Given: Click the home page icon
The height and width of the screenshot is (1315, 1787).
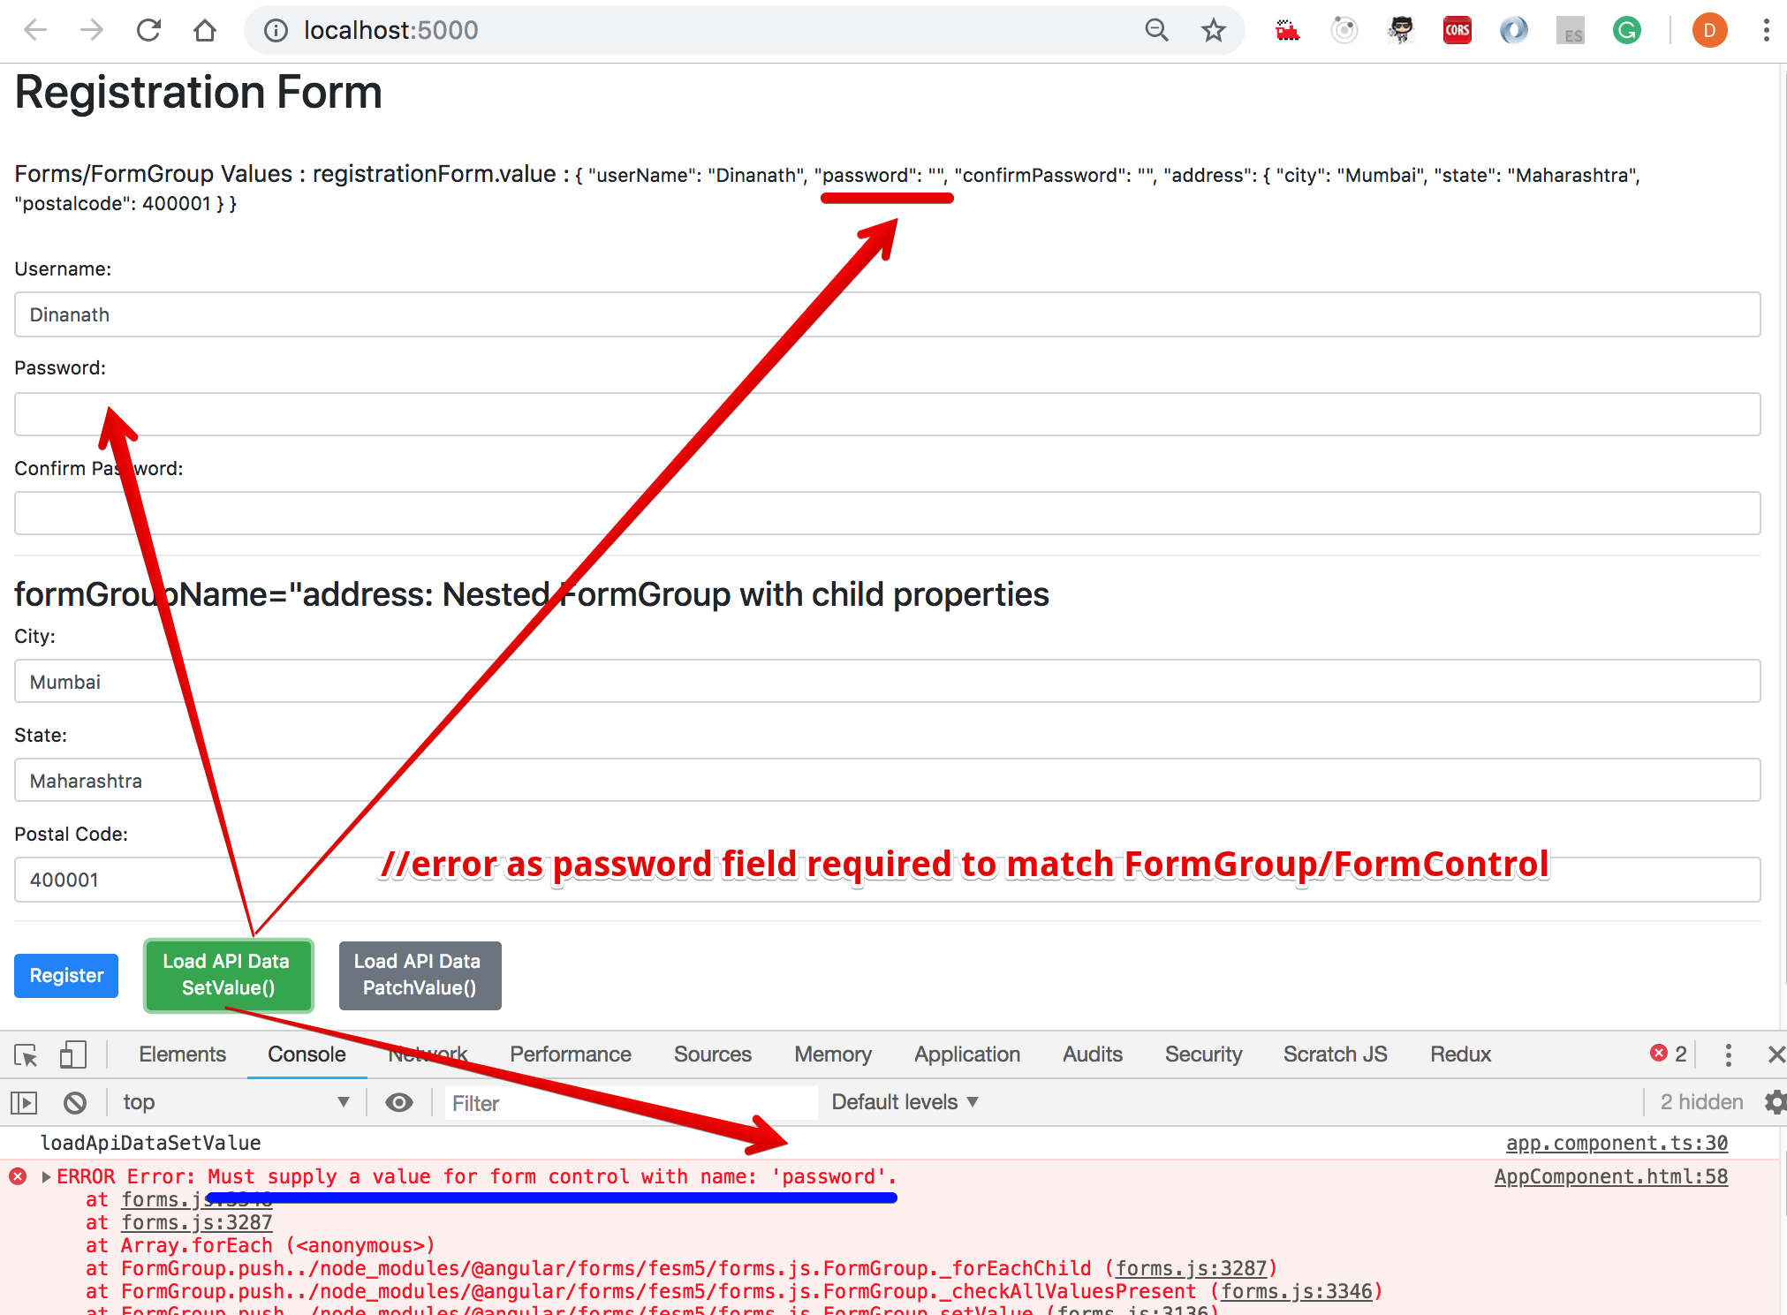Looking at the screenshot, I should [205, 30].
